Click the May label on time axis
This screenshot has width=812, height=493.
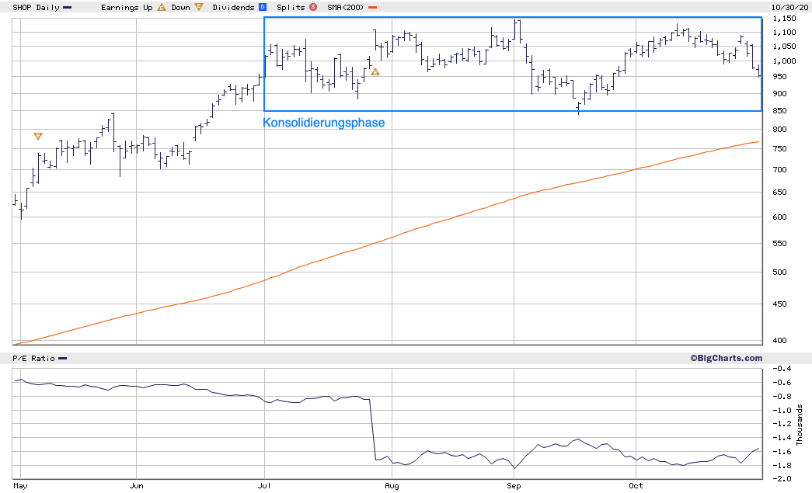[x=20, y=486]
